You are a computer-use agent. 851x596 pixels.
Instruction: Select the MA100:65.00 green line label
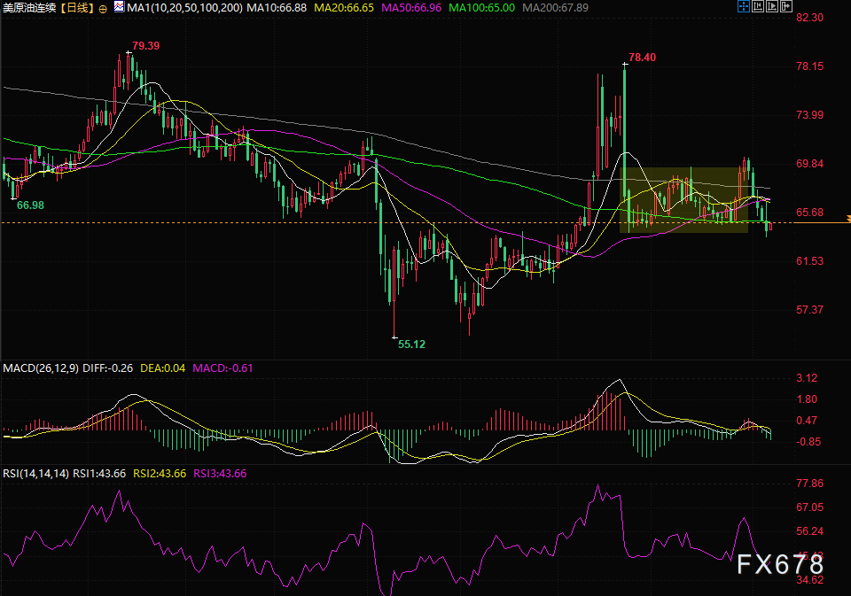pos(482,8)
